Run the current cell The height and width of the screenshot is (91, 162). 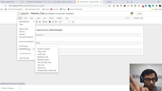45,22
